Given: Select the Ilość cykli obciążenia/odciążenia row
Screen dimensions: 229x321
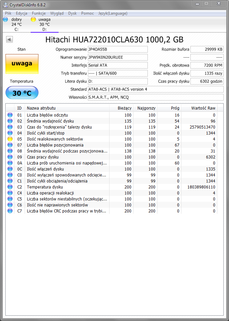Looking at the screenshot, I should (x=112, y=181).
